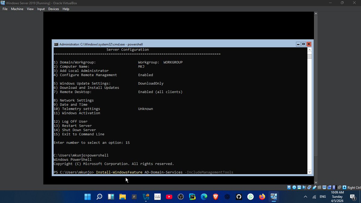Click 'Exit to Command Line' text
Viewport: 361px width, 203px height.
pyautogui.click(x=83, y=134)
